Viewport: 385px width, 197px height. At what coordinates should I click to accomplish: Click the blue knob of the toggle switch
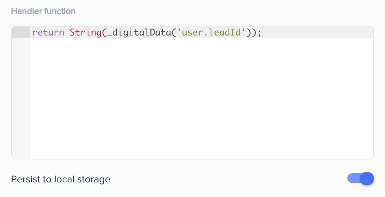pyautogui.click(x=367, y=179)
